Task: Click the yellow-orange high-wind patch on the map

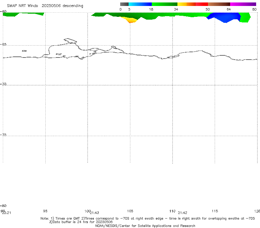Action: tap(130, 20)
